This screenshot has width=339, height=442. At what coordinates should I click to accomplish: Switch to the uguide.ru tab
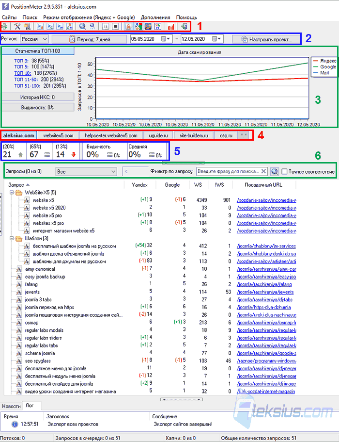[x=158, y=135]
